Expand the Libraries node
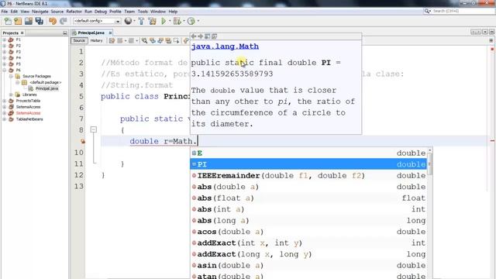Image resolution: width=496 pixels, height=279 pixels. click(x=11, y=95)
